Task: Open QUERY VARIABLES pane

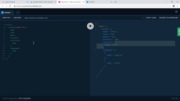Action: coord(10,98)
